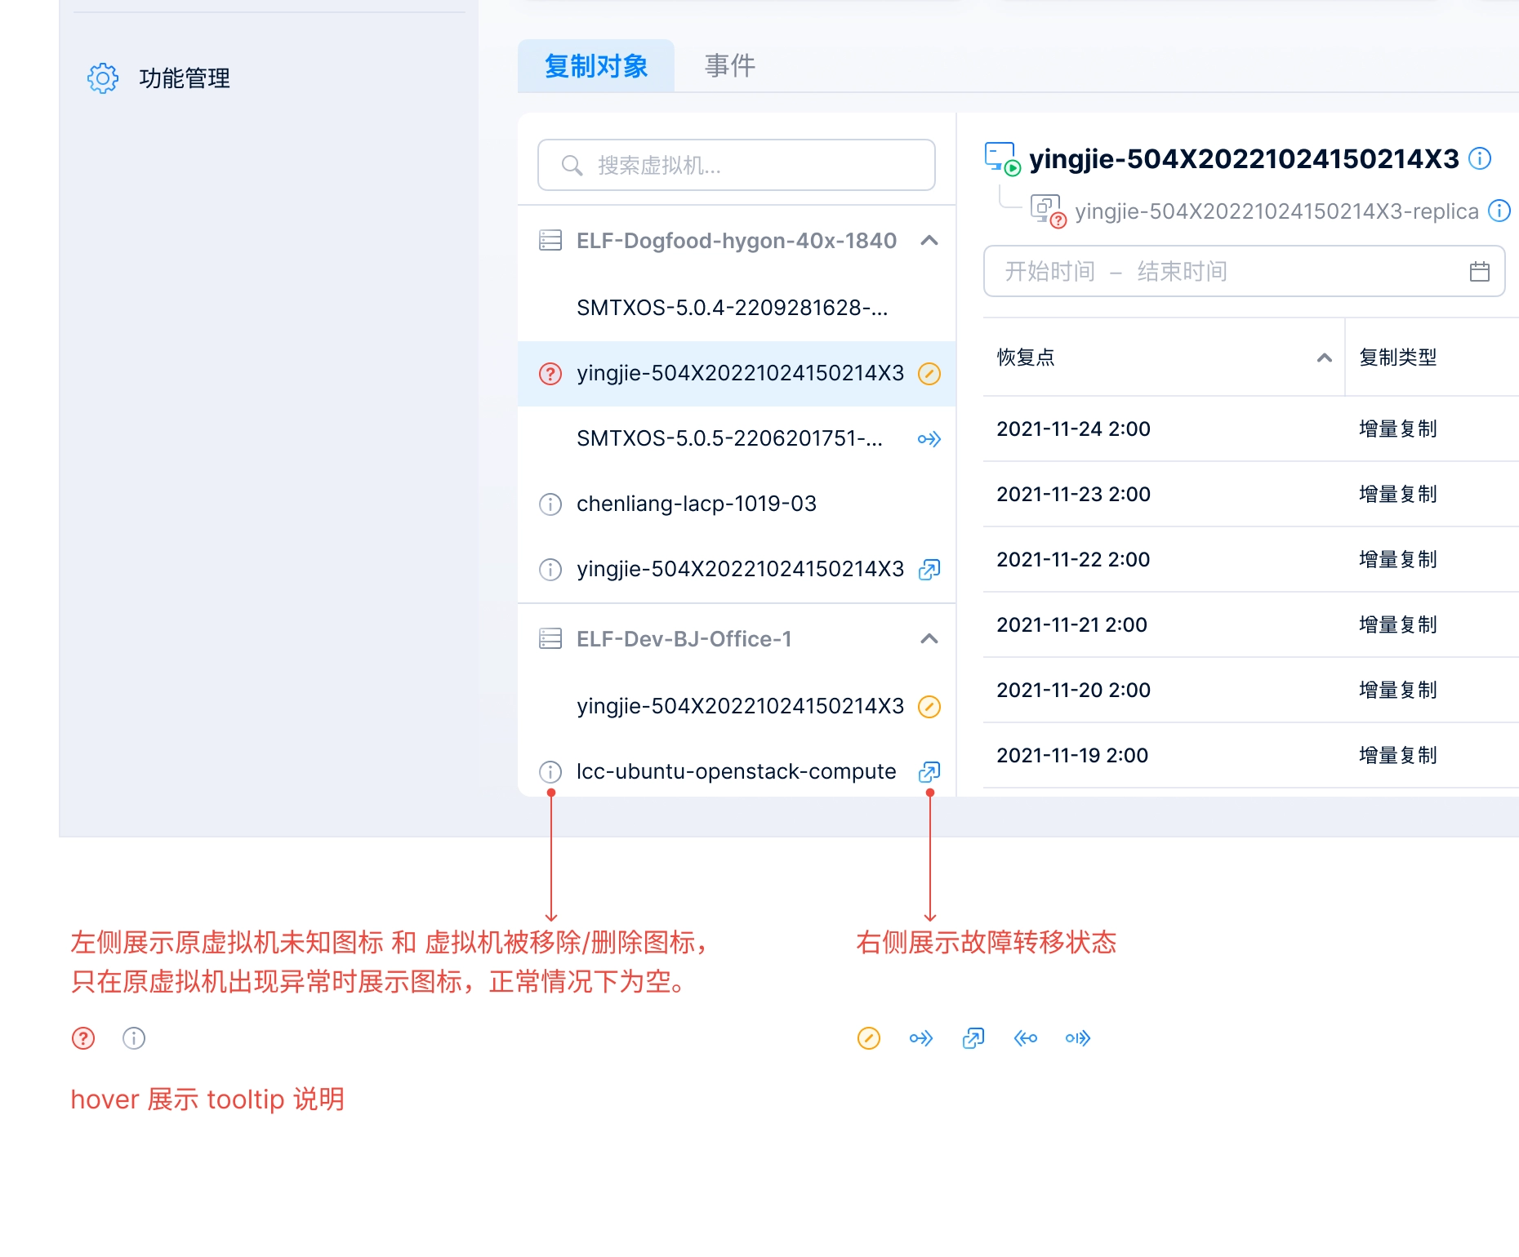
Task: Click info icon next to VM title heading
Action: click(1479, 158)
